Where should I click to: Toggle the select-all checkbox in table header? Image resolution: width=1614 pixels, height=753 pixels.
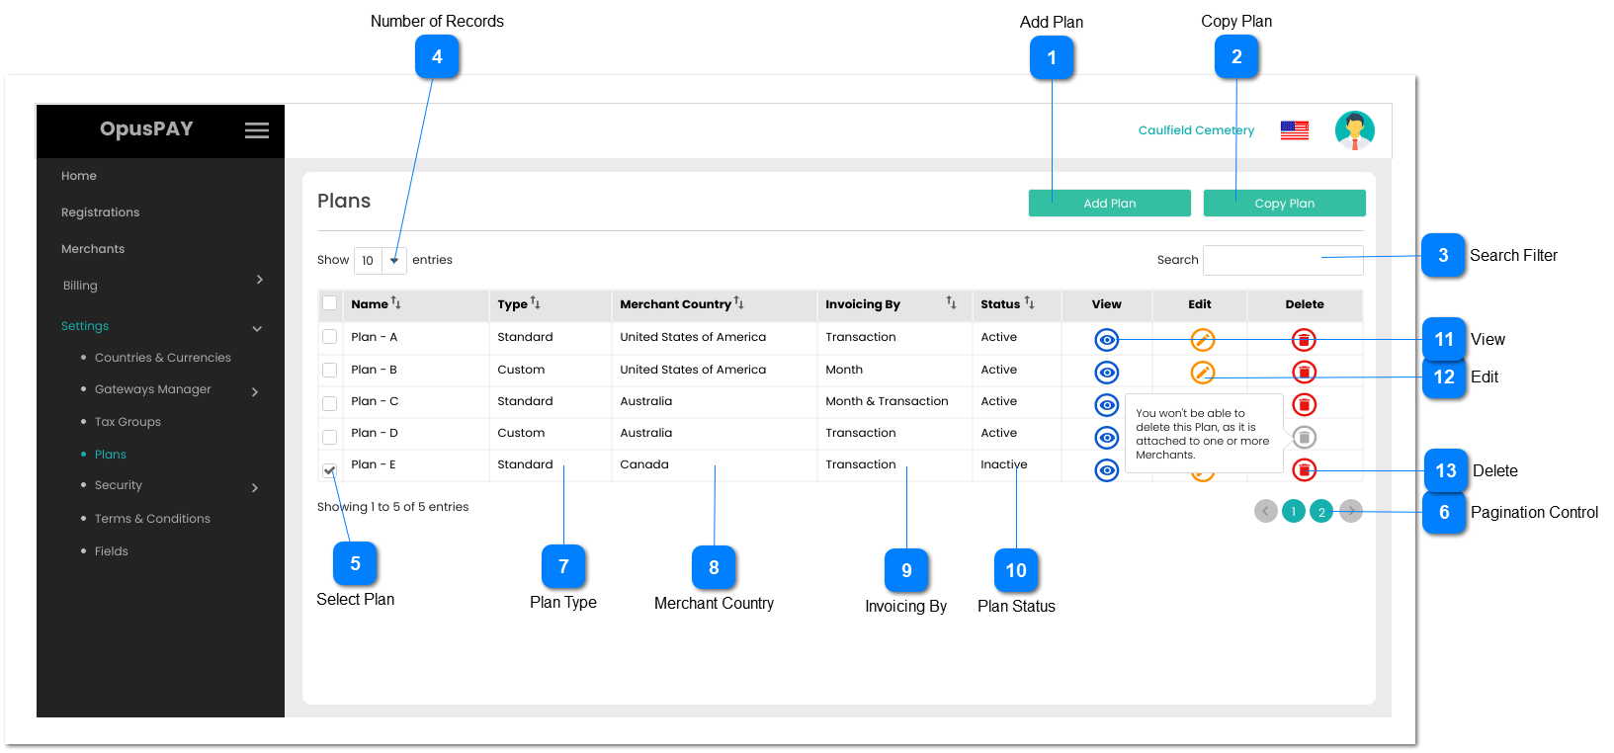click(330, 303)
